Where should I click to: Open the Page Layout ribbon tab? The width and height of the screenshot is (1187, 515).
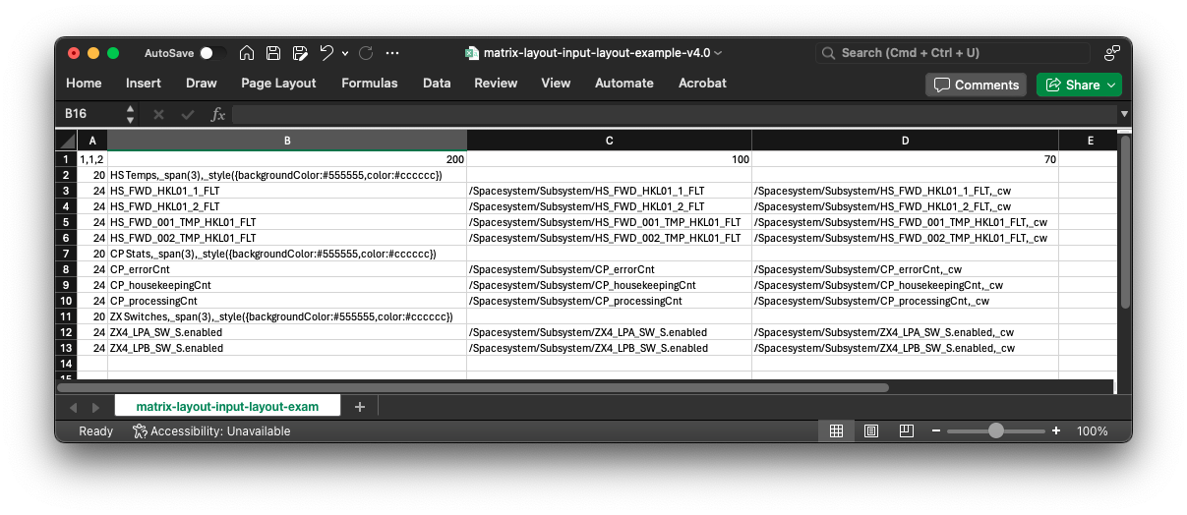(278, 84)
